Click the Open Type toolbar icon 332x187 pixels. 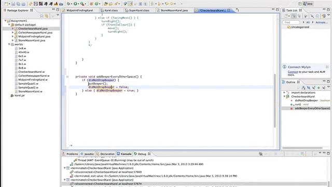(105, 4)
